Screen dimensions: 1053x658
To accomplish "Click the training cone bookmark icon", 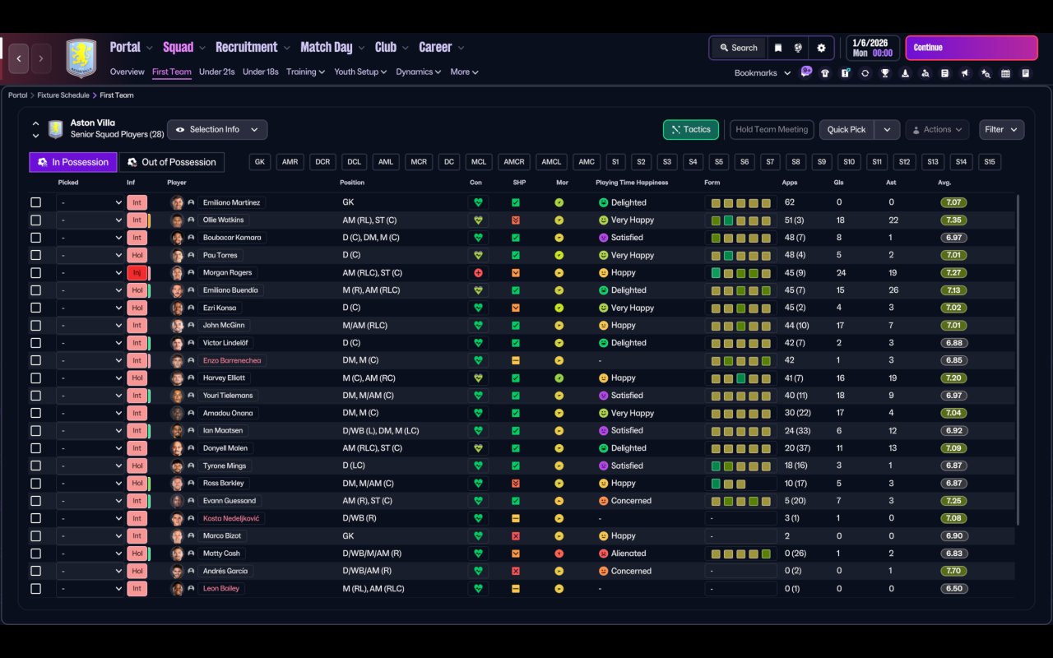I will pos(905,73).
